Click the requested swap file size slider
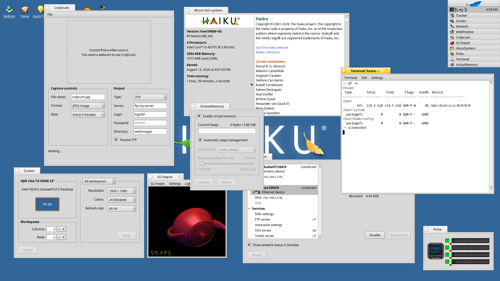Viewport: 500px width, 281px height. 227,164
